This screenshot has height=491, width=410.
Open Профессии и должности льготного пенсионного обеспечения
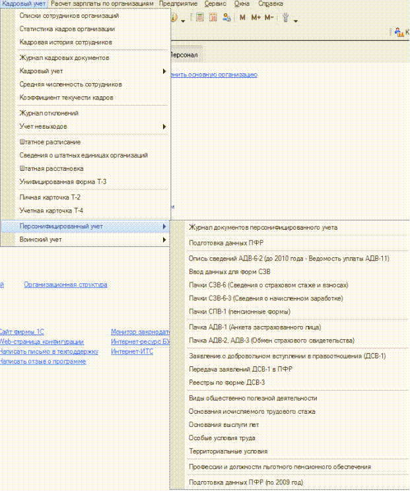(290, 467)
